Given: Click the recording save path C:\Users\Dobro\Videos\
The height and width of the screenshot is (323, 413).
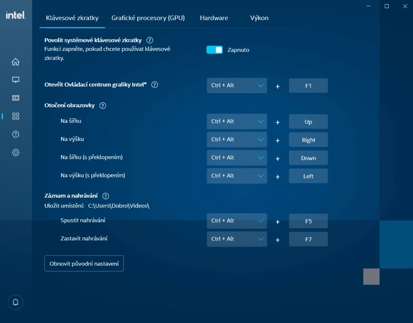Looking at the screenshot, I should (119, 206).
